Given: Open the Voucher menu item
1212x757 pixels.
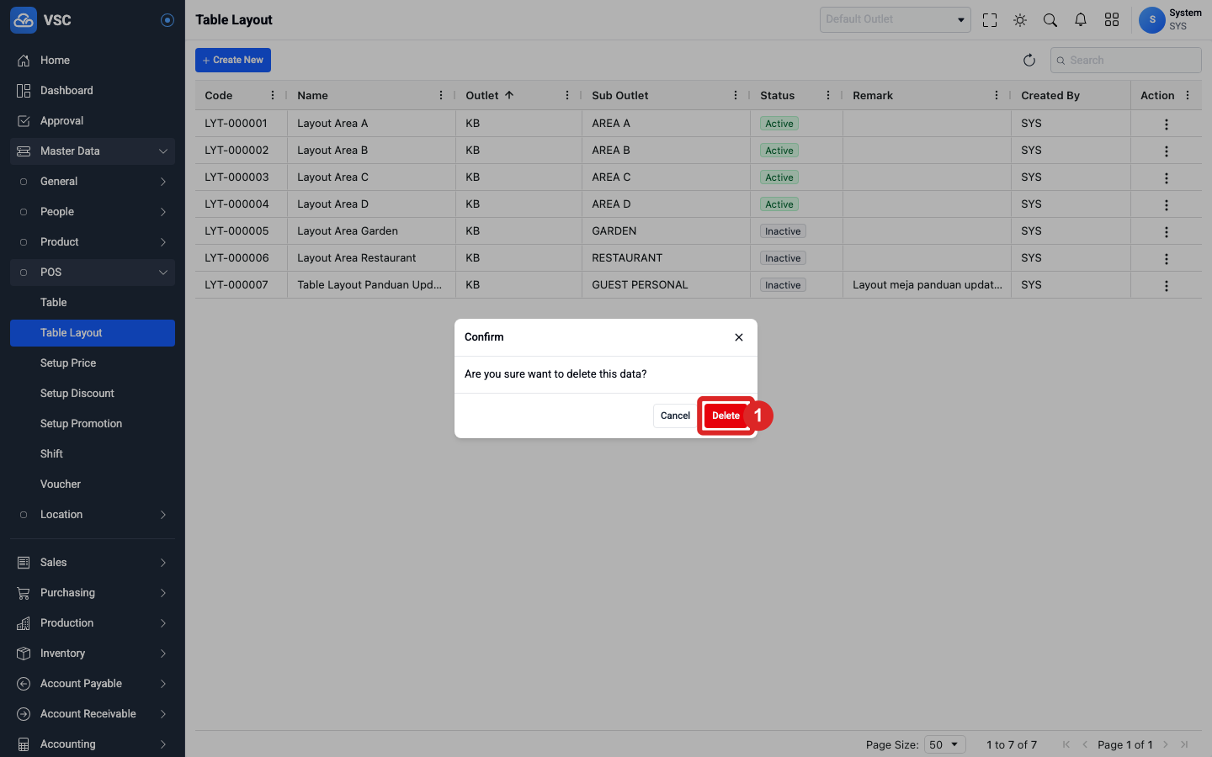Looking at the screenshot, I should (x=93, y=484).
